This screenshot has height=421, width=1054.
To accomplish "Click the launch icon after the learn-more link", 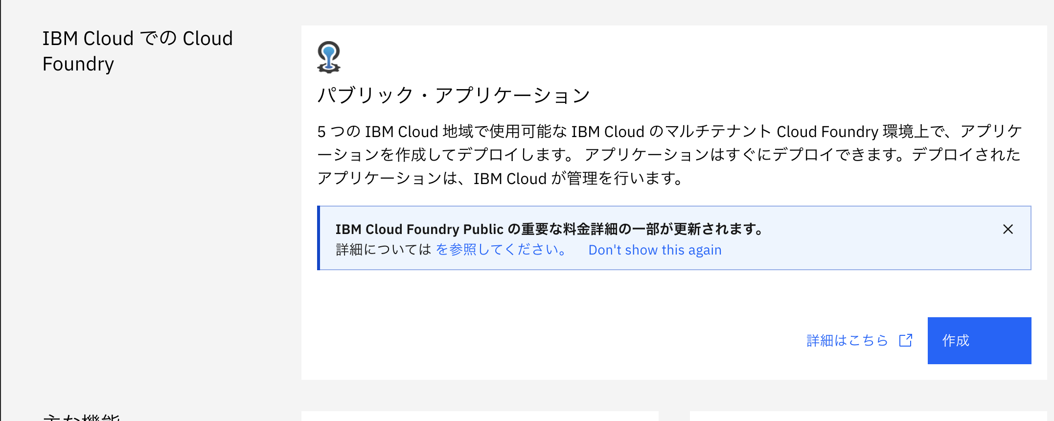I will (907, 340).
